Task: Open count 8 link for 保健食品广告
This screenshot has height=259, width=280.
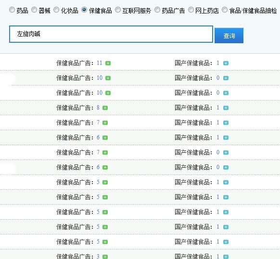Action: click(x=98, y=108)
